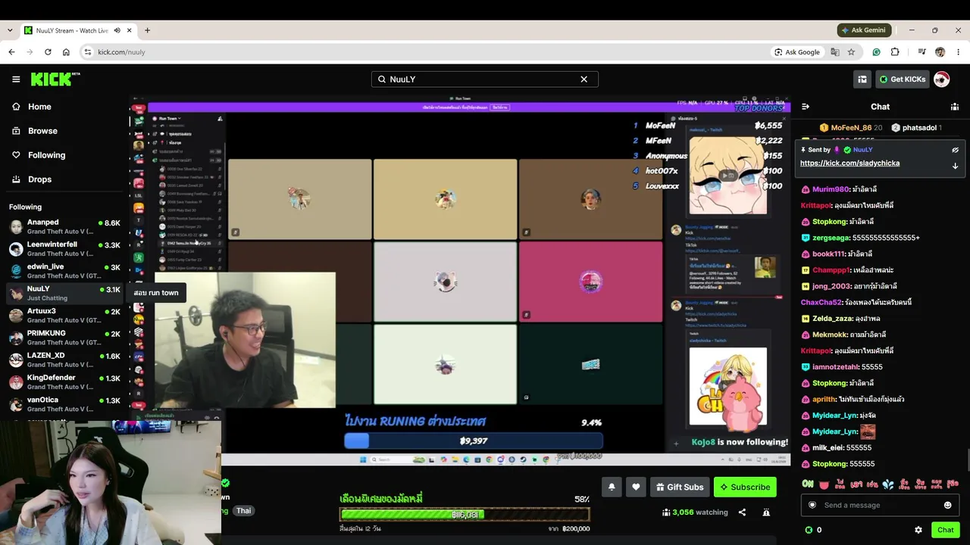Screen dimensions: 970x545
Task: Open KingDefender channel from sidebar
Action: click(64, 381)
